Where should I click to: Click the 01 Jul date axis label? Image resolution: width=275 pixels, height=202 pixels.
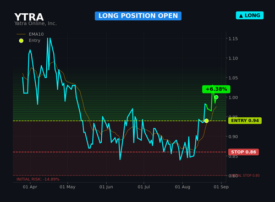click(144, 187)
